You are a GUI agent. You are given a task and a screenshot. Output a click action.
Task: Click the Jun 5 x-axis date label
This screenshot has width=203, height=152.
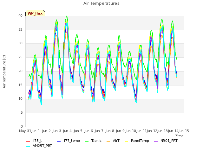click(x=78, y=131)
